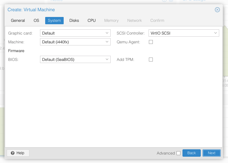
Task: Select the CPU tab
Action: 92,21
